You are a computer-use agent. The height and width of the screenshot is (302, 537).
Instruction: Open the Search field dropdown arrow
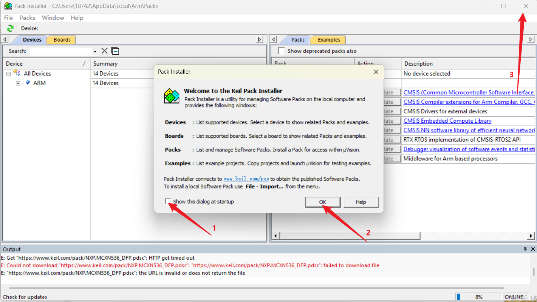[95, 51]
